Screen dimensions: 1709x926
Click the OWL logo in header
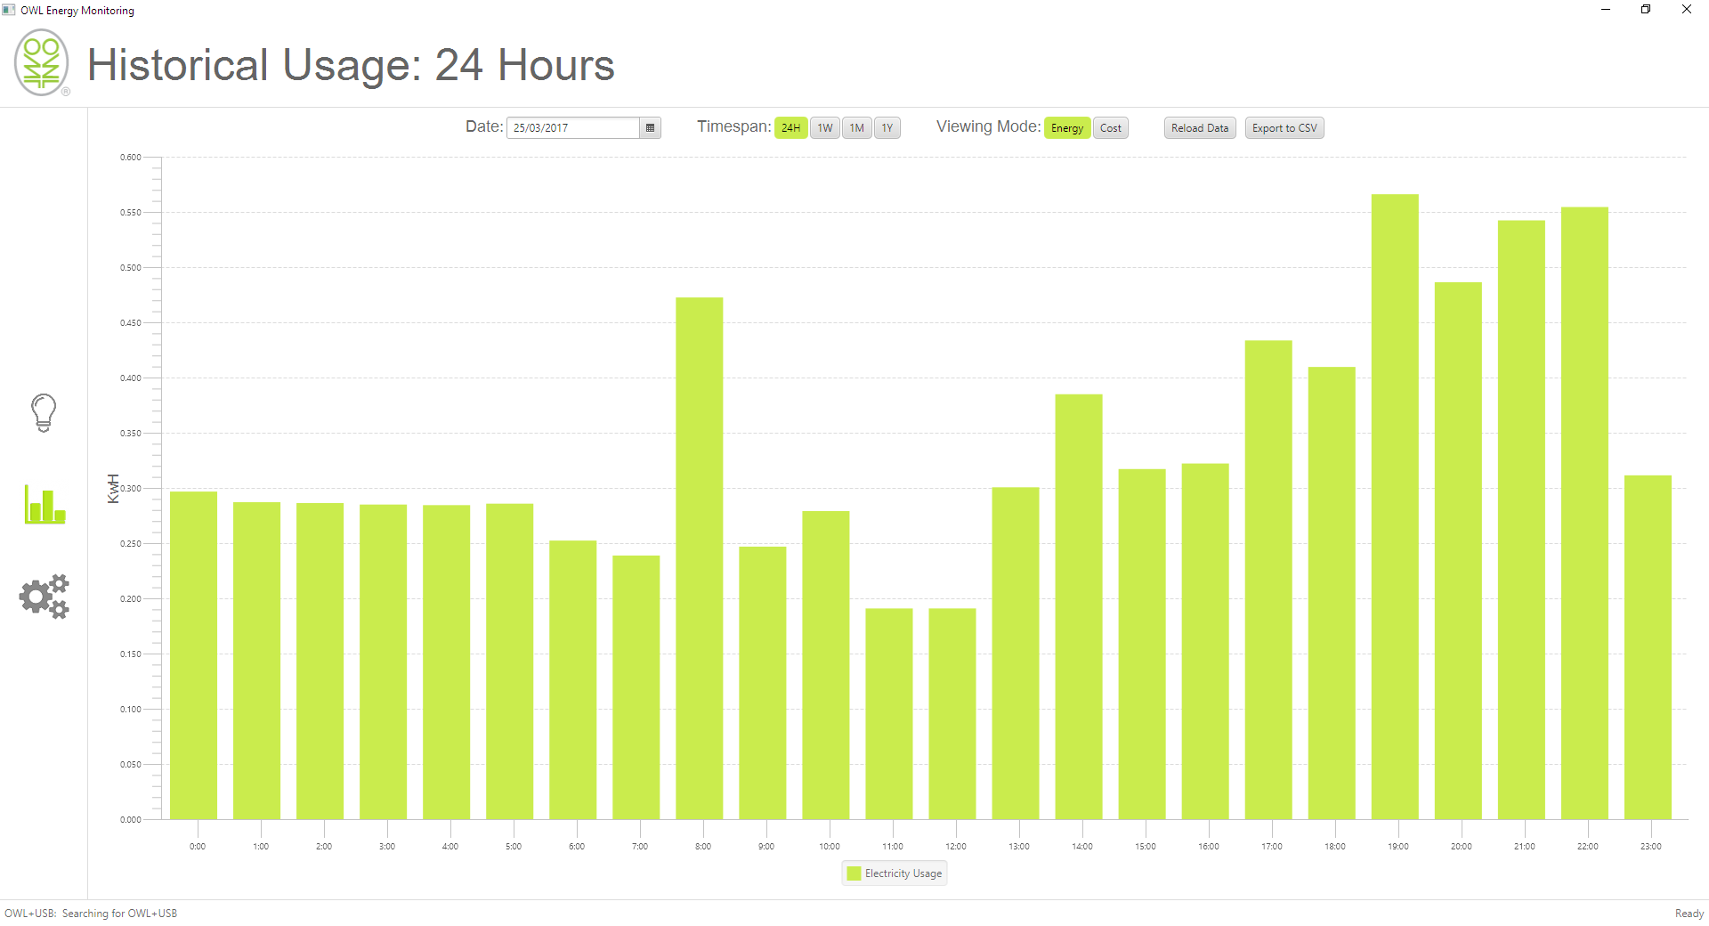[42, 63]
